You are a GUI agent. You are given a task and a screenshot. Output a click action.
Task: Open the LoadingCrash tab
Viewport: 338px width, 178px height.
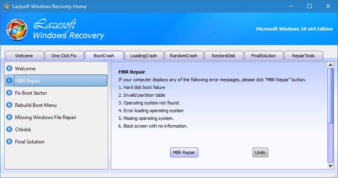144,56
